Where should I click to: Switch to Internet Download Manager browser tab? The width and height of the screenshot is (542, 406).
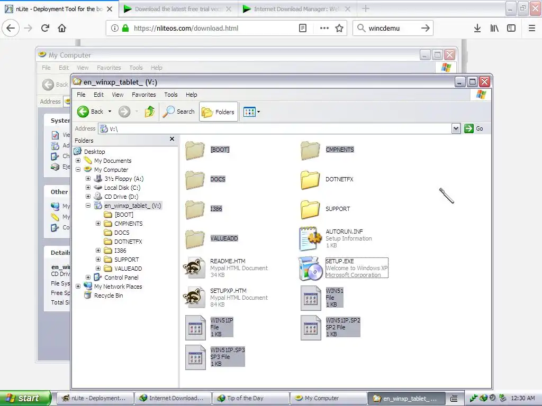coord(296,9)
